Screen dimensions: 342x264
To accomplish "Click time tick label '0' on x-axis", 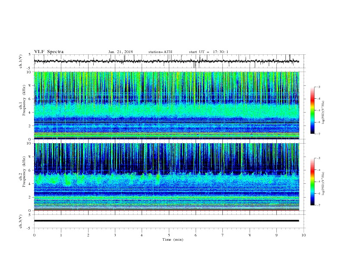I will coord(34,235).
